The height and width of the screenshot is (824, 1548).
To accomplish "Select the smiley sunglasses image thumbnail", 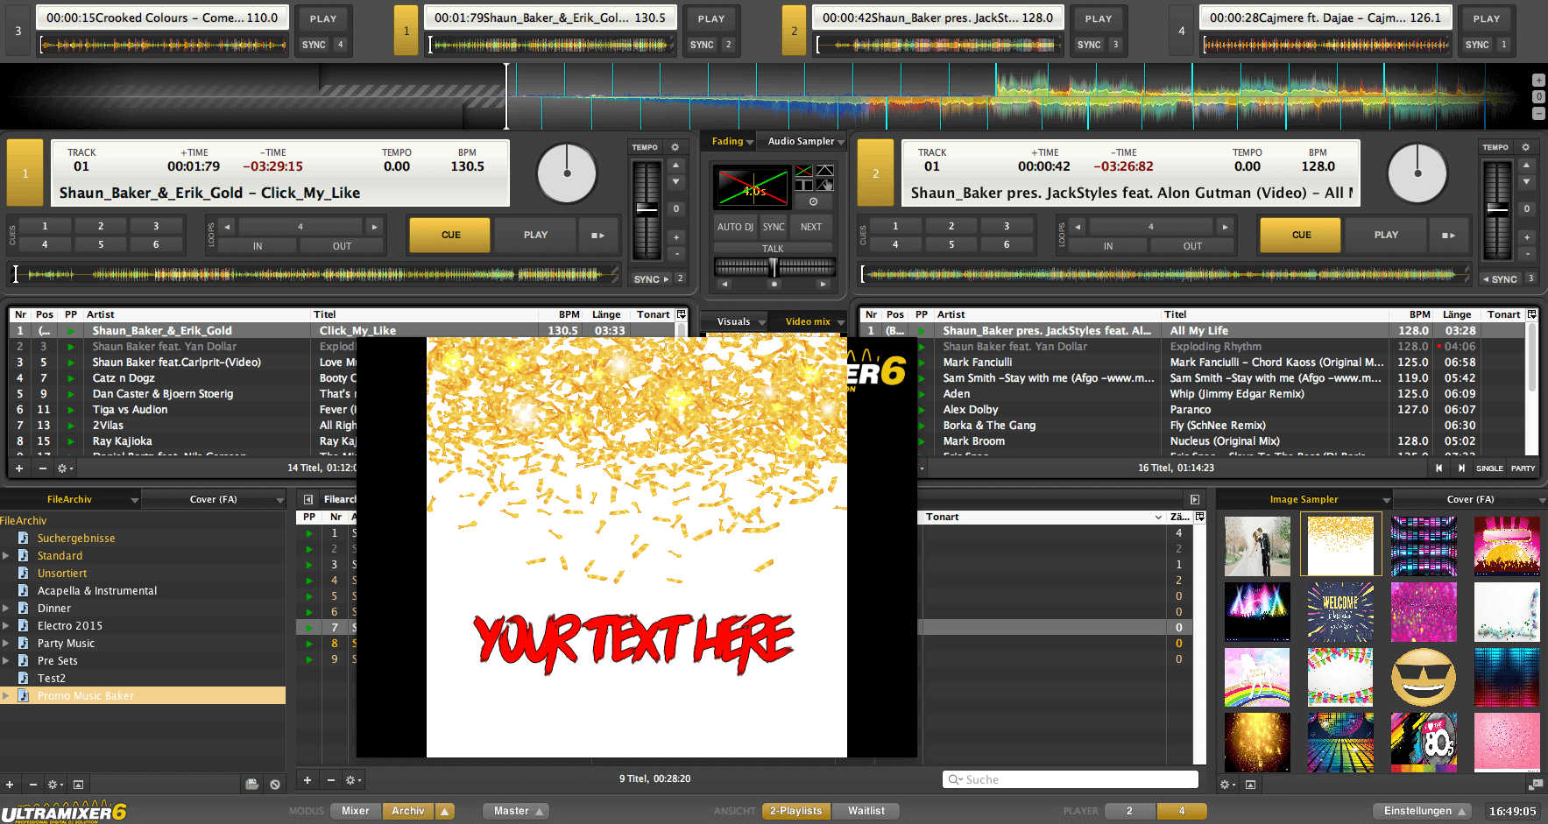I will pos(1423,677).
